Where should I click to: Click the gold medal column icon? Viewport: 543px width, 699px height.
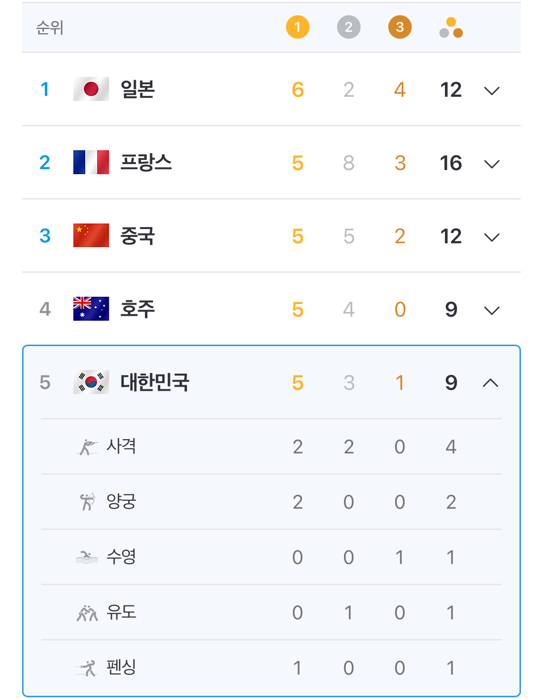[x=298, y=27]
